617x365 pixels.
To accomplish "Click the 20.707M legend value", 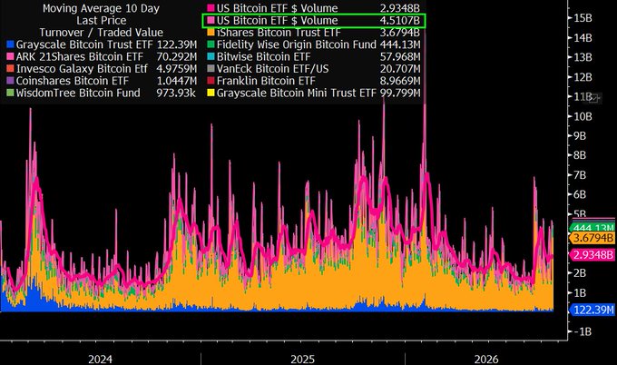I will 400,69.
